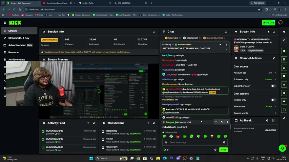
Task: Delete Samyak_jain's chat message
Action: tap(227, 122)
